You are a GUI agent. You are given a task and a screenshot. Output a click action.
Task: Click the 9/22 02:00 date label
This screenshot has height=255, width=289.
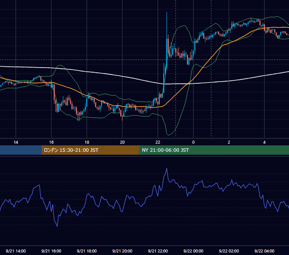[229, 251]
